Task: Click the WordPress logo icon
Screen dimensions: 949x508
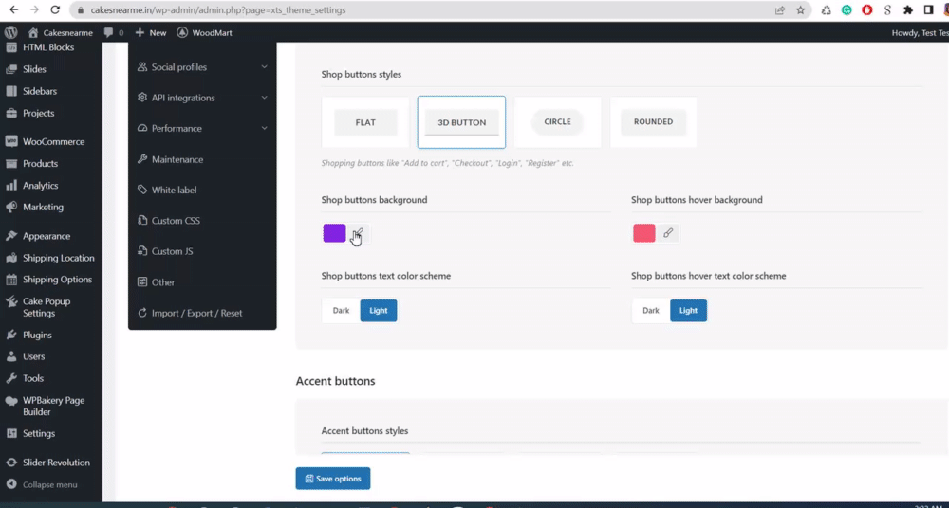Action: [x=10, y=32]
